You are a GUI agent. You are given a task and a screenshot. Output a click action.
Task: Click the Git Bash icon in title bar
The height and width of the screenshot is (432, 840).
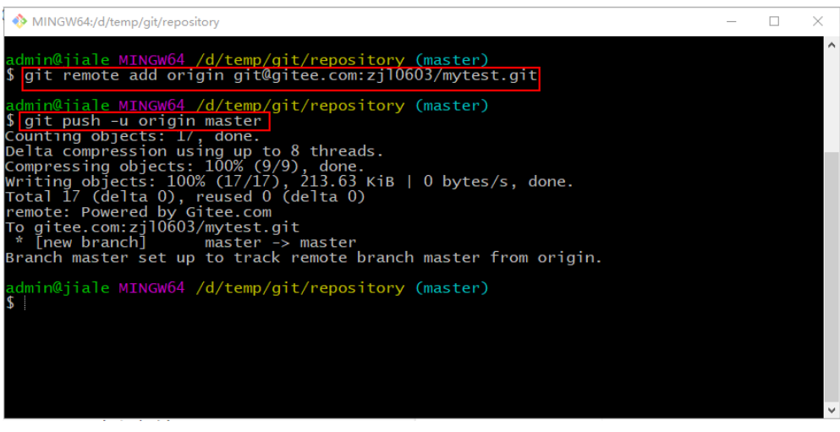coord(19,21)
